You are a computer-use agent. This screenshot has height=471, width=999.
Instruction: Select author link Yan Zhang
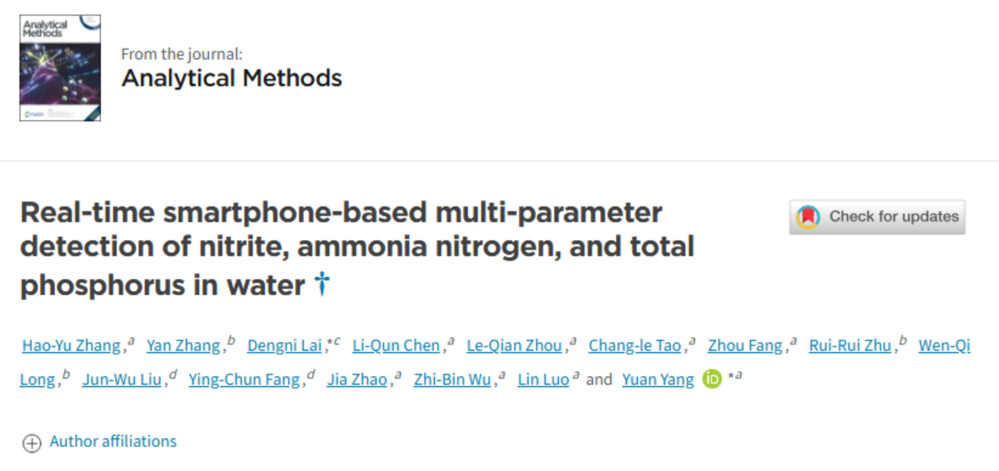coord(184,345)
